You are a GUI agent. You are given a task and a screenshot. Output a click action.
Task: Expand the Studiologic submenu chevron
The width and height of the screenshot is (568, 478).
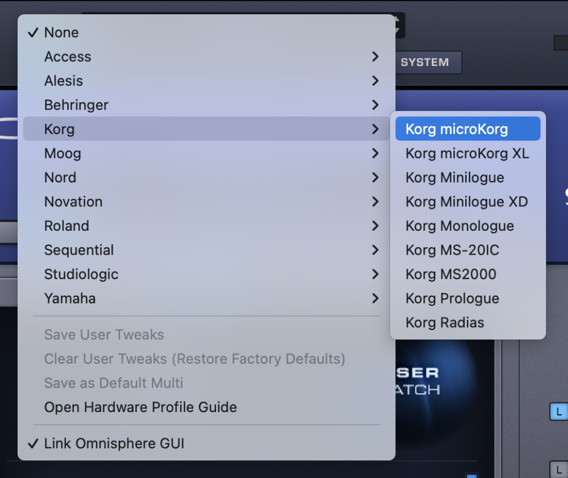pos(375,274)
